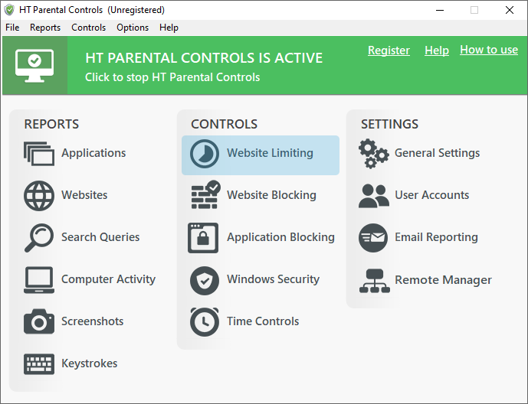Open the User Accounts label

432,195
